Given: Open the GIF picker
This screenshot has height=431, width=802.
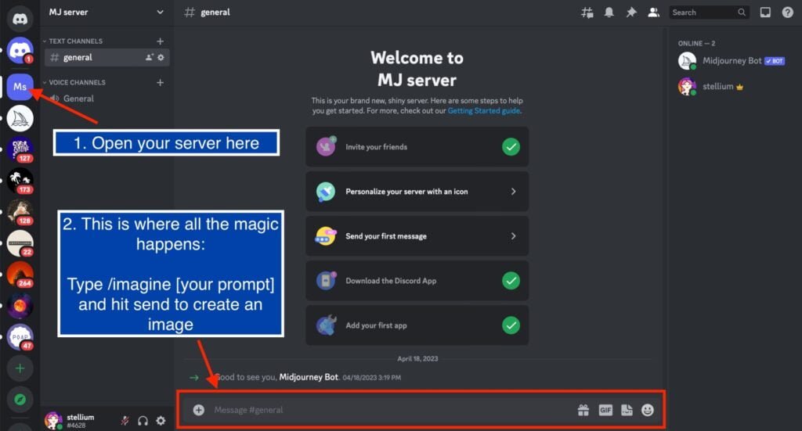Looking at the screenshot, I should coord(605,410).
